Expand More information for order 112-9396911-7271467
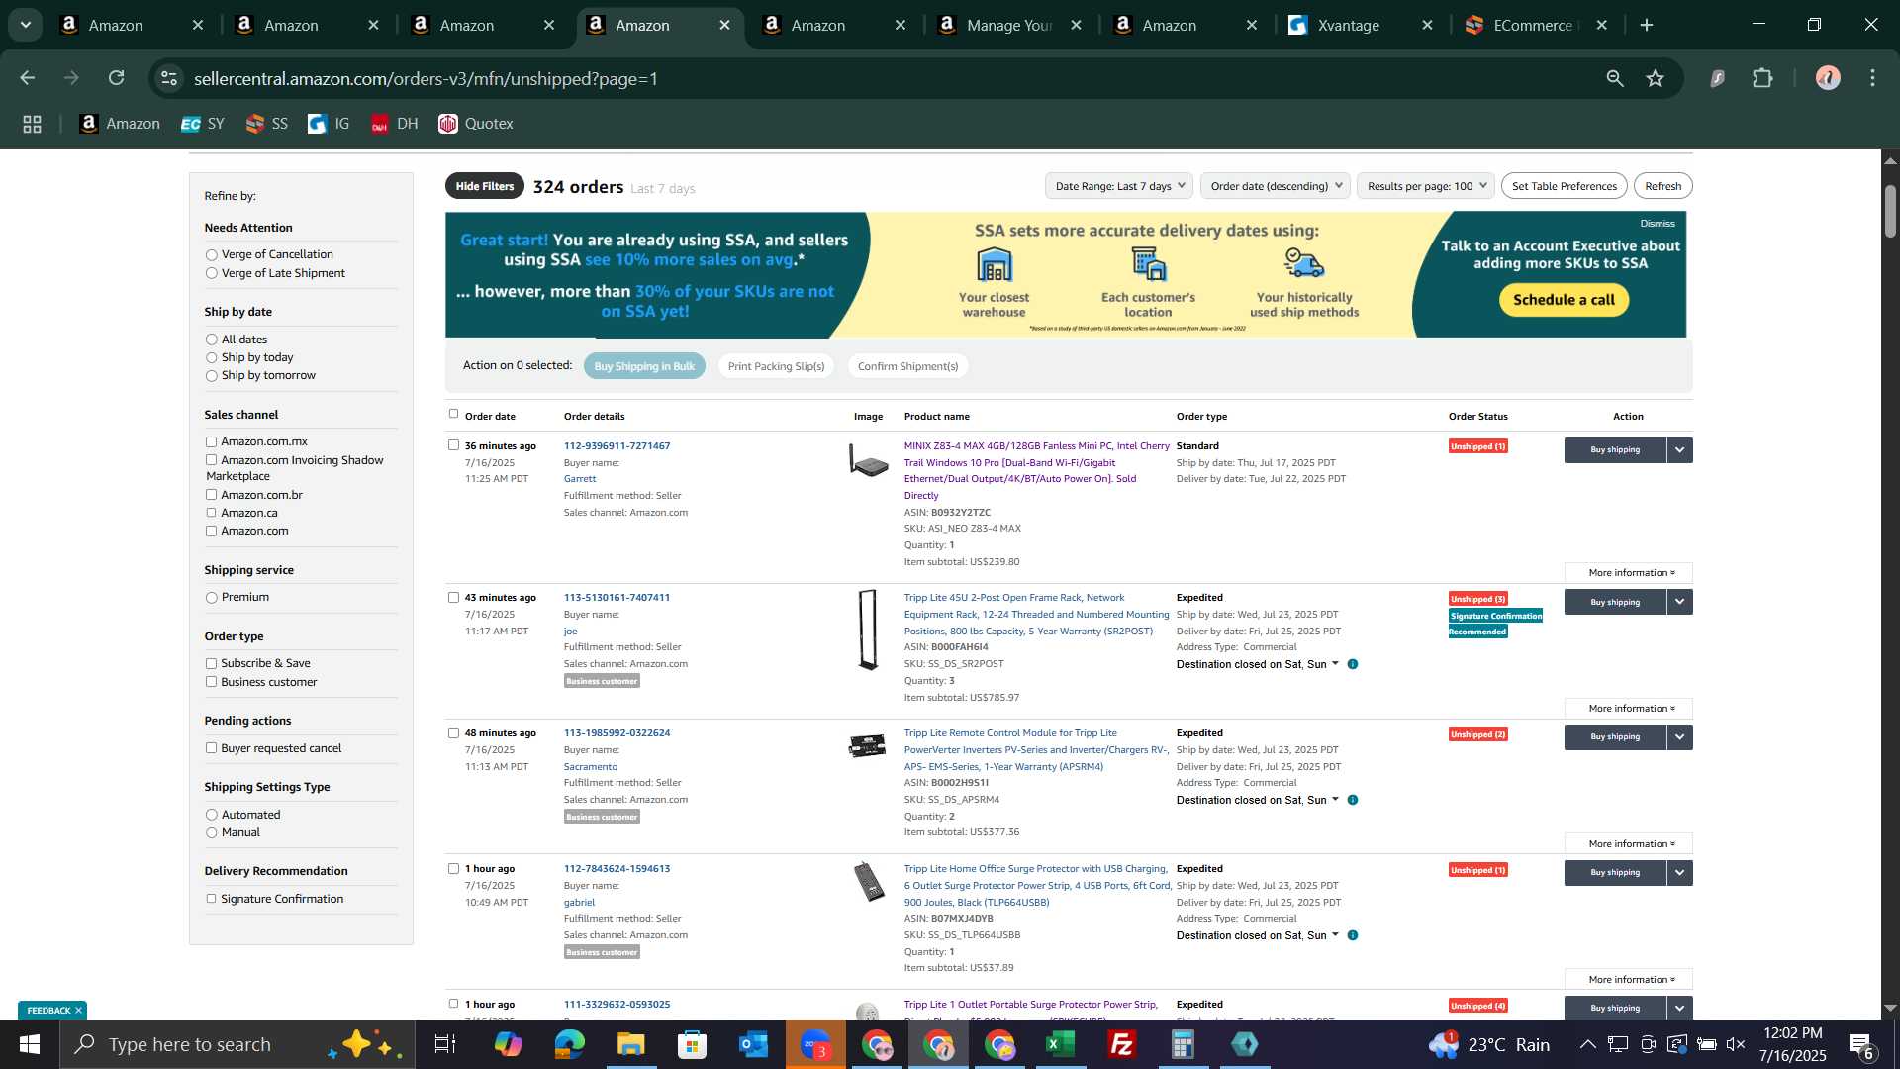 [x=1629, y=573]
